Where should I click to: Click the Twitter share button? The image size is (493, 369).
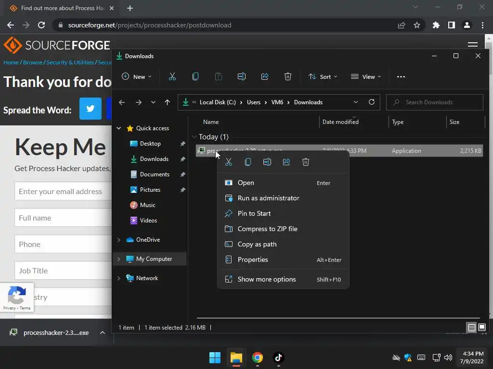coord(90,109)
